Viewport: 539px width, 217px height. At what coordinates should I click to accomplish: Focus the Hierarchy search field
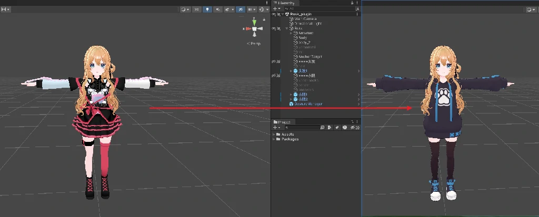(316, 9)
